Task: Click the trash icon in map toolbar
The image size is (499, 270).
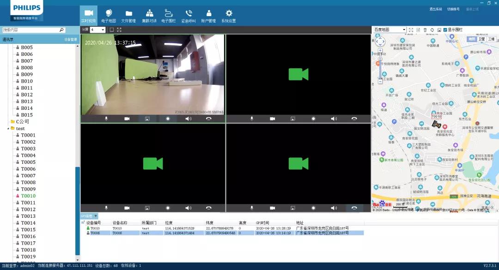Action: pos(425,30)
